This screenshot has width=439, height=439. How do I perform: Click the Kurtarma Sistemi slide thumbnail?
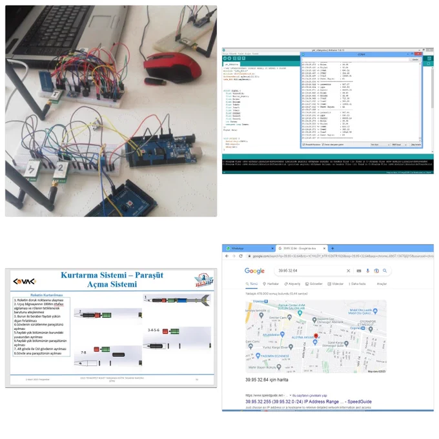point(111,328)
